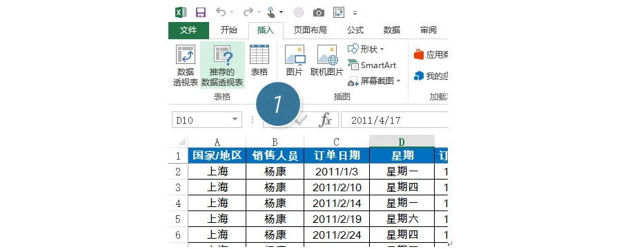The width and height of the screenshot is (621, 249).
Task: Open 推荐的数据透视表 recommended pivot tables
Action: (x=222, y=65)
